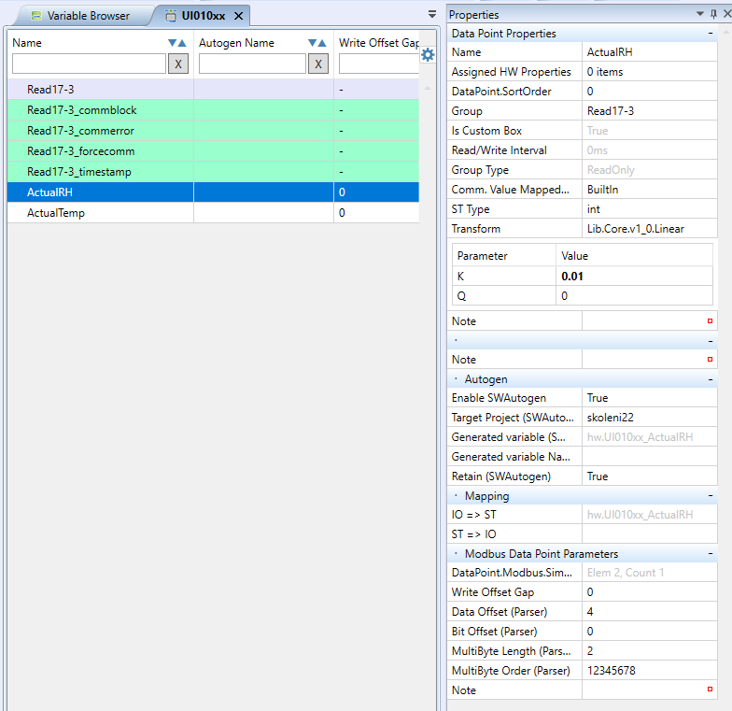
Task: Open the grid settings gear icon
Action: click(428, 55)
